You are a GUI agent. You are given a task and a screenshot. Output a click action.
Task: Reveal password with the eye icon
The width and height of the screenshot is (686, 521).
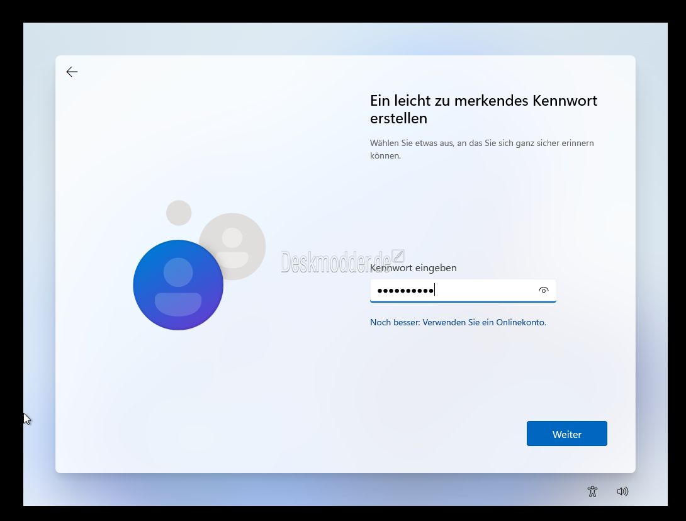point(543,290)
